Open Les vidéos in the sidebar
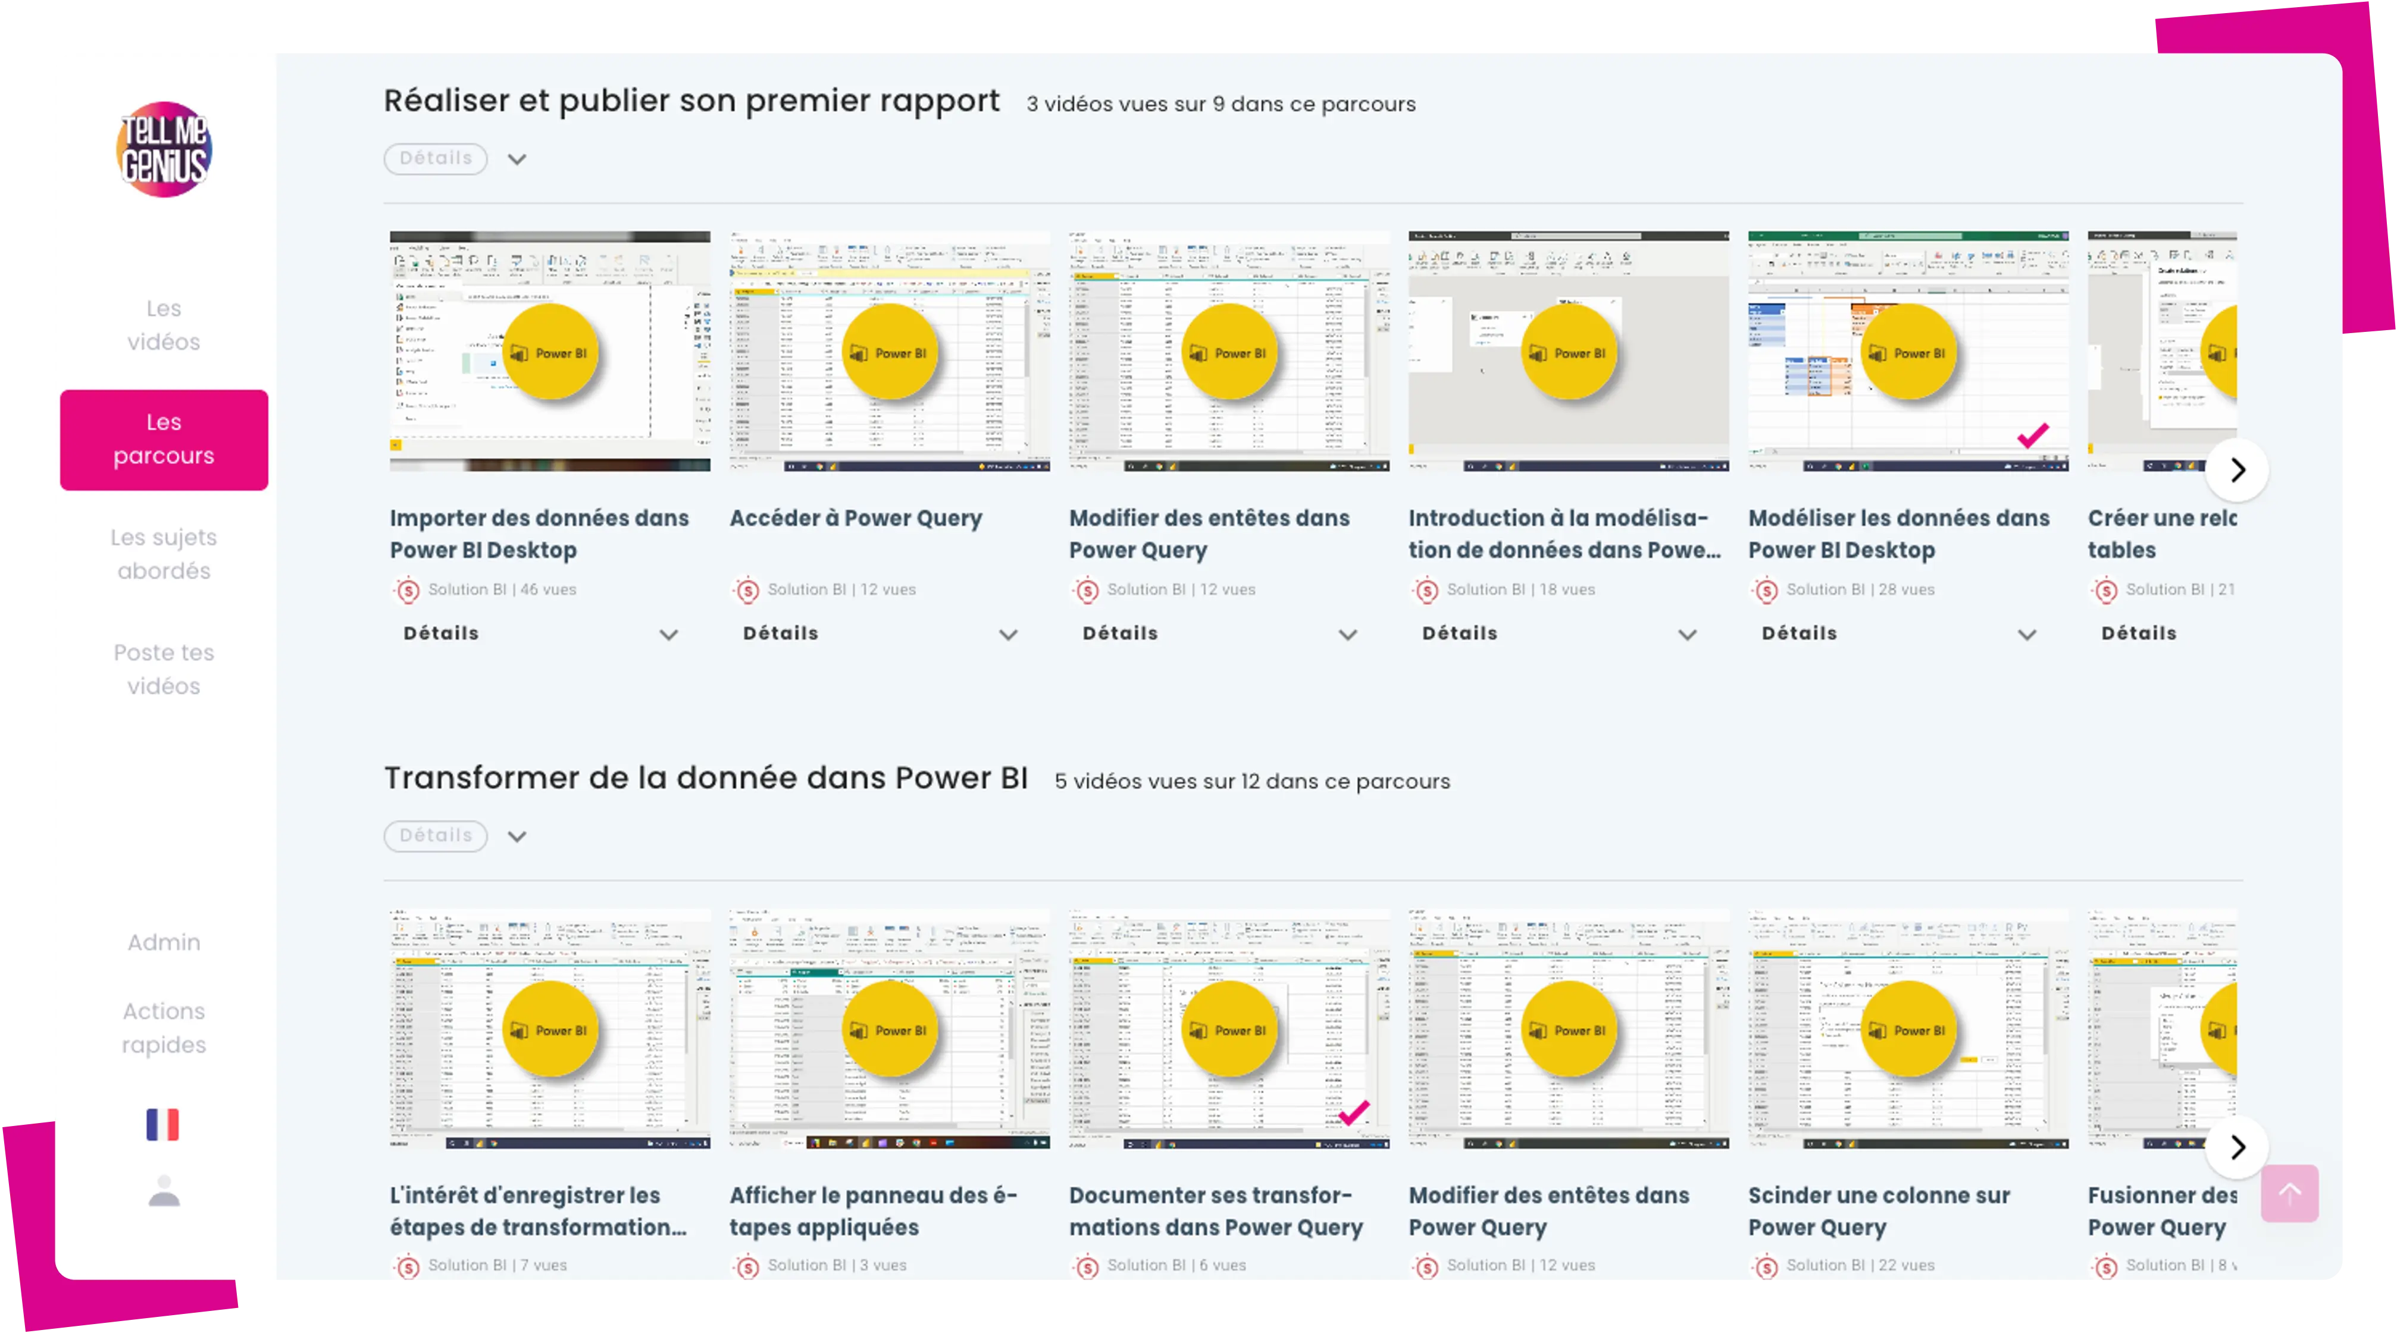 164,325
